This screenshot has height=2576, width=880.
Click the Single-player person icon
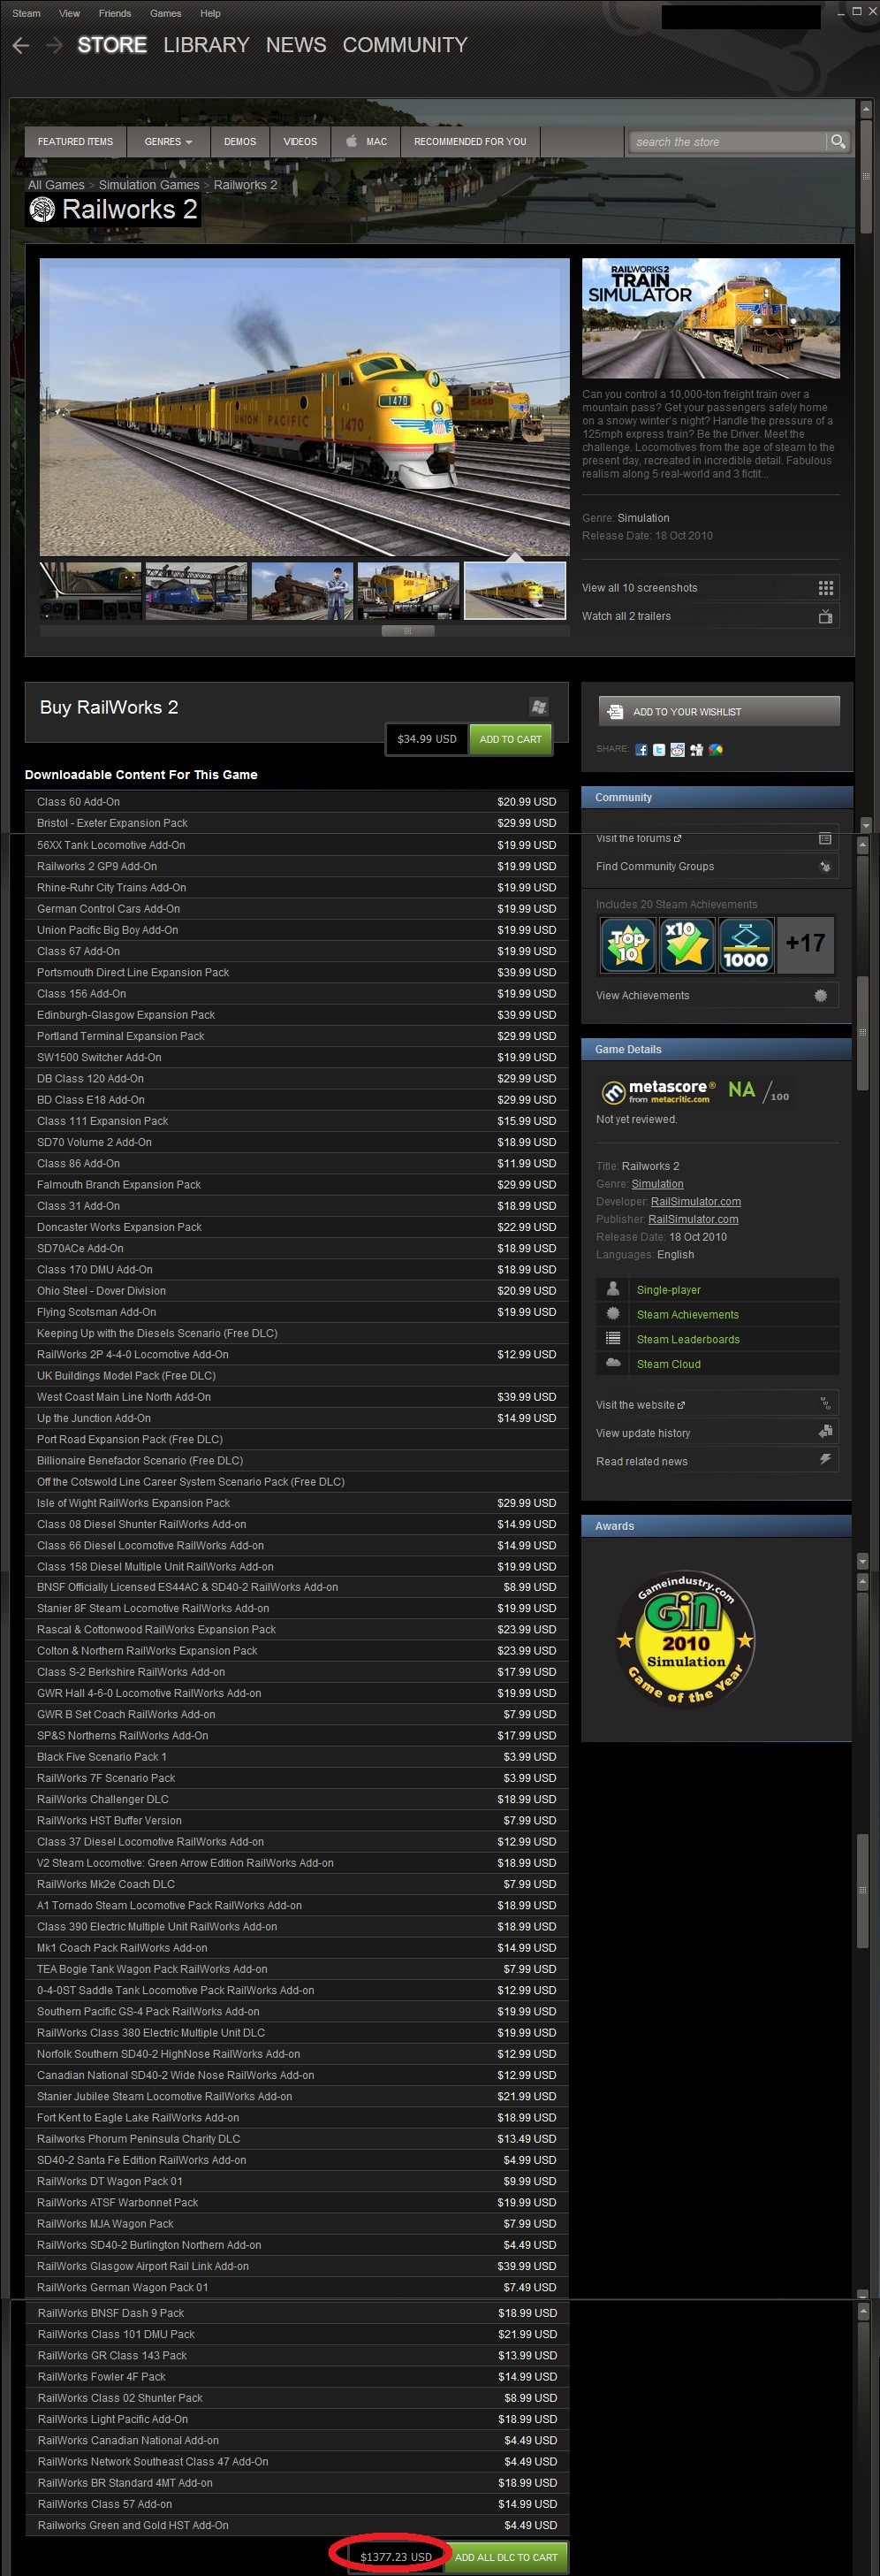tap(613, 1289)
